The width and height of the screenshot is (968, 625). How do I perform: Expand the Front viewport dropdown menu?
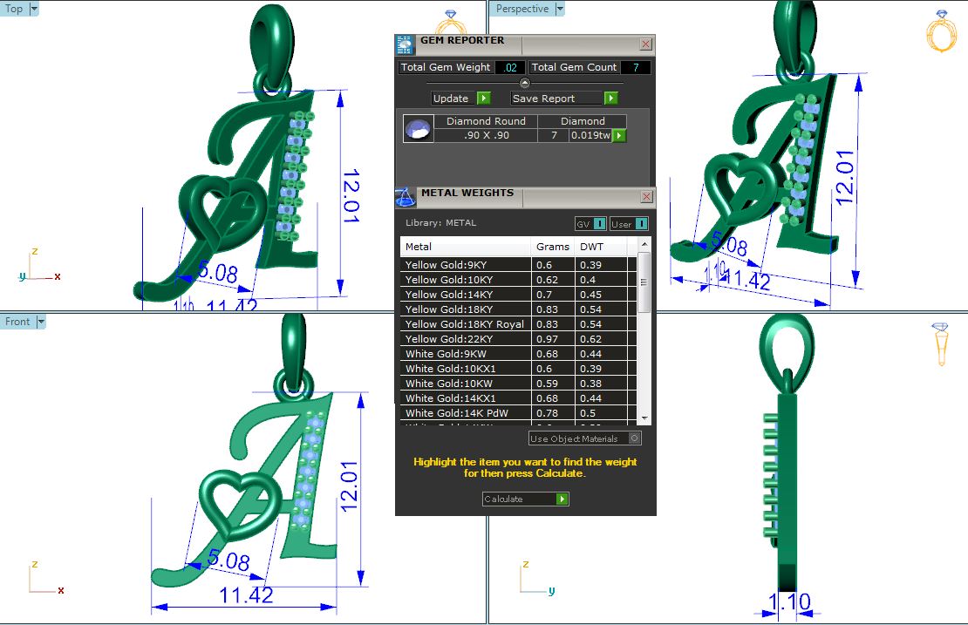41,322
